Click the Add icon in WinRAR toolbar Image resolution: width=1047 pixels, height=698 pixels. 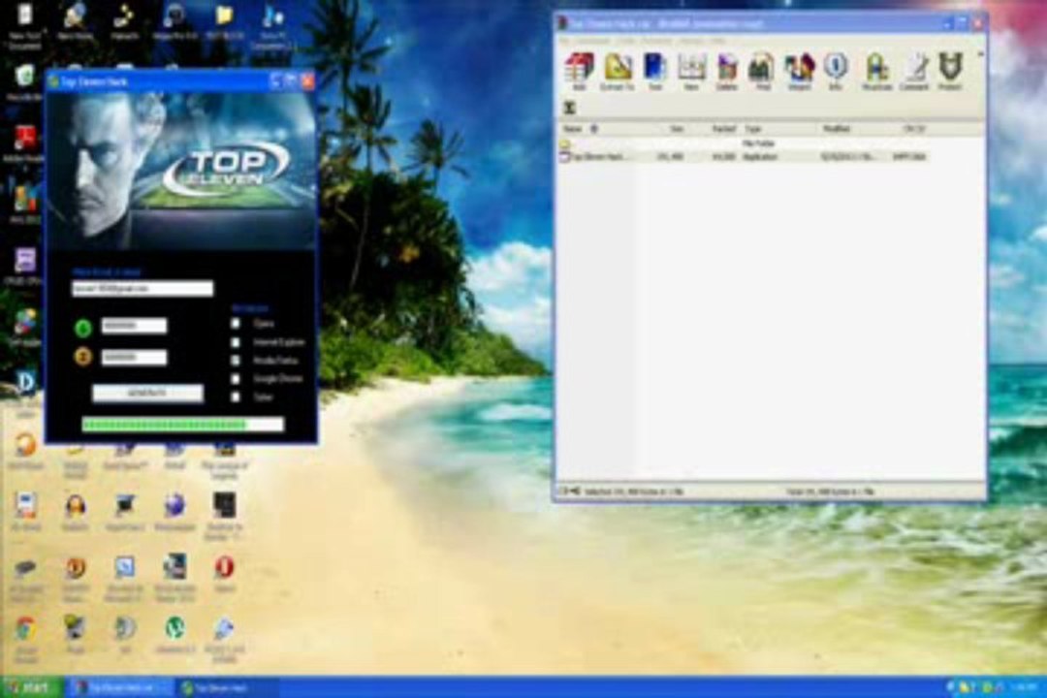579,72
